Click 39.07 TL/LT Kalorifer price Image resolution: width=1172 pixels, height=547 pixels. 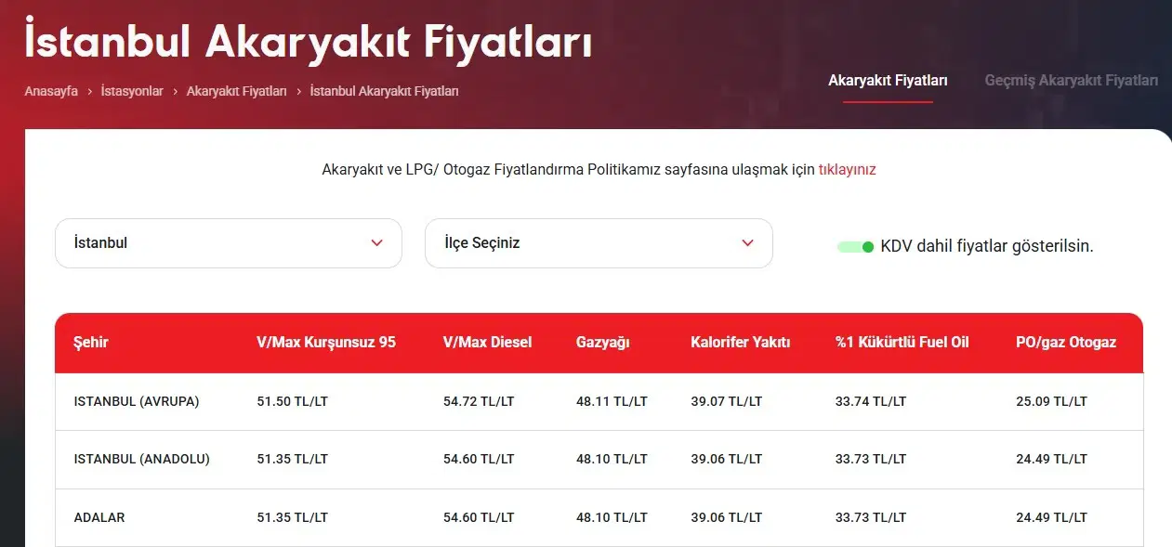coord(726,401)
